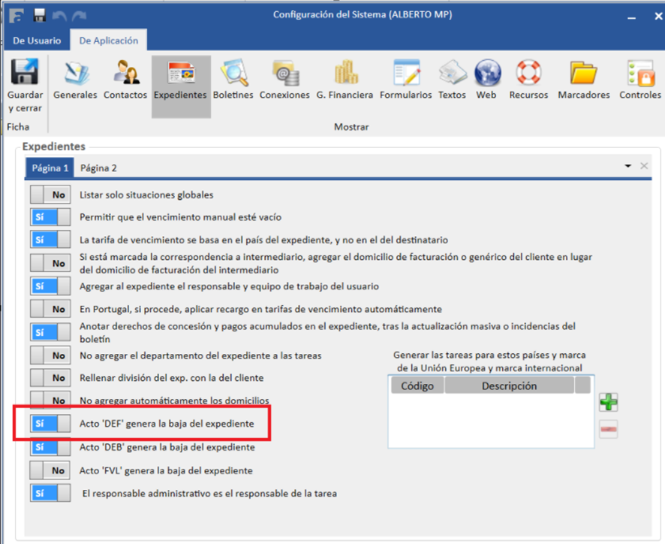Viewport: 665px width, 544px height.
Task: Expand the page list dropdown arrow
Action: pyautogui.click(x=627, y=165)
